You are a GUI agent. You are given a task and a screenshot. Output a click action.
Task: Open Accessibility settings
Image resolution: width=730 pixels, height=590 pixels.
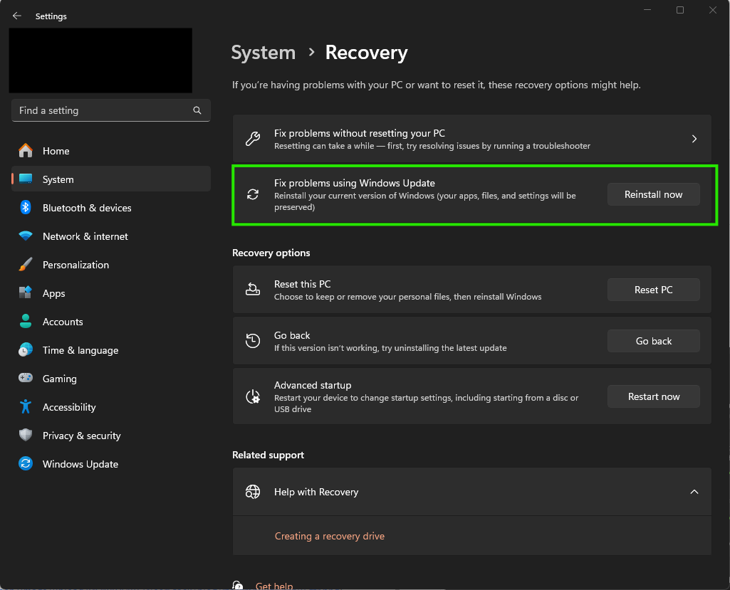coord(111,406)
